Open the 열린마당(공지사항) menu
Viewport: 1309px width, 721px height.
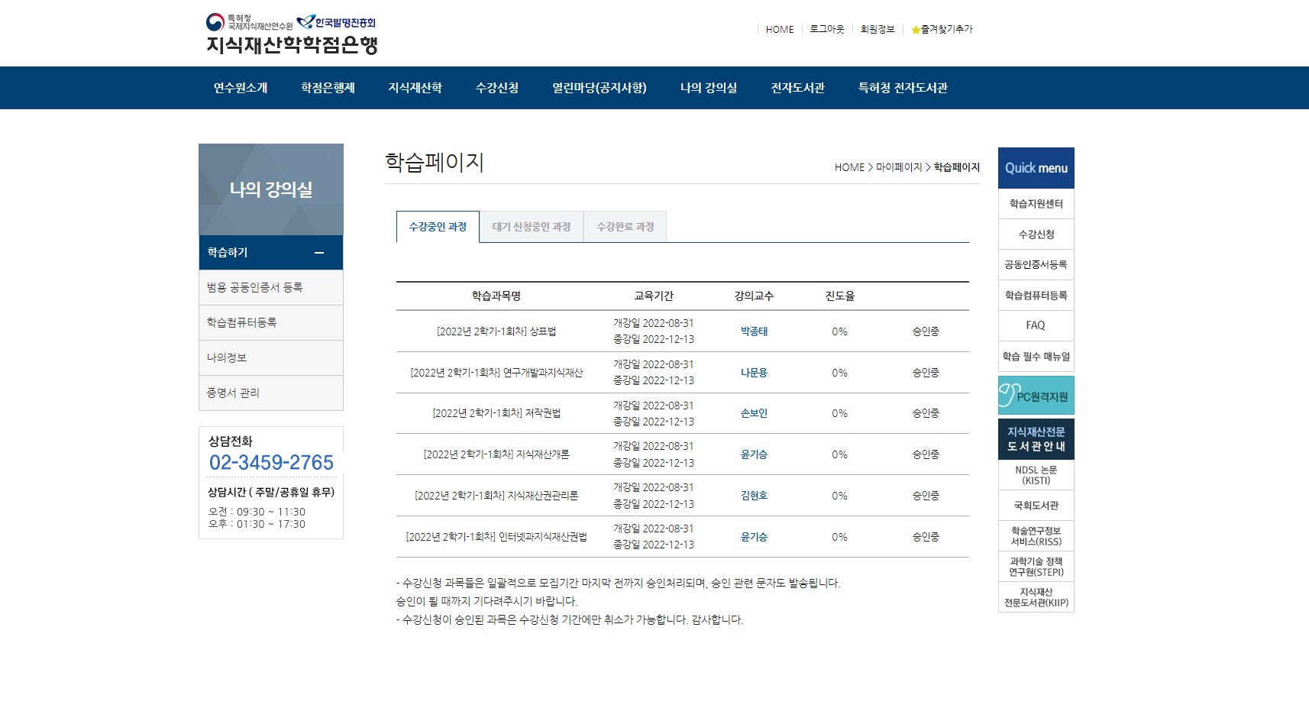tap(600, 88)
